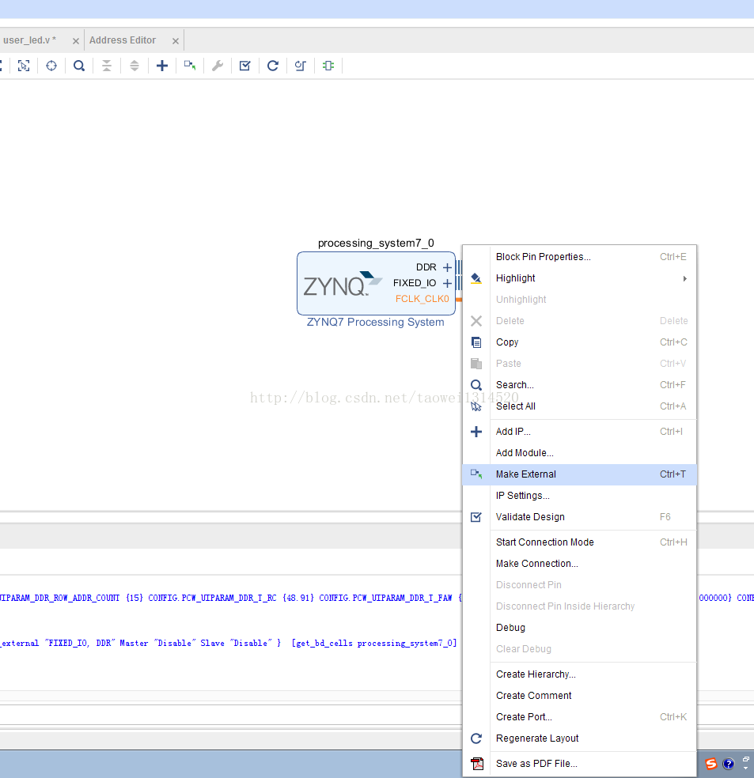Screen dimensions: 754x778
Task: Expand the Highlight submenu arrow
Action: tap(685, 278)
